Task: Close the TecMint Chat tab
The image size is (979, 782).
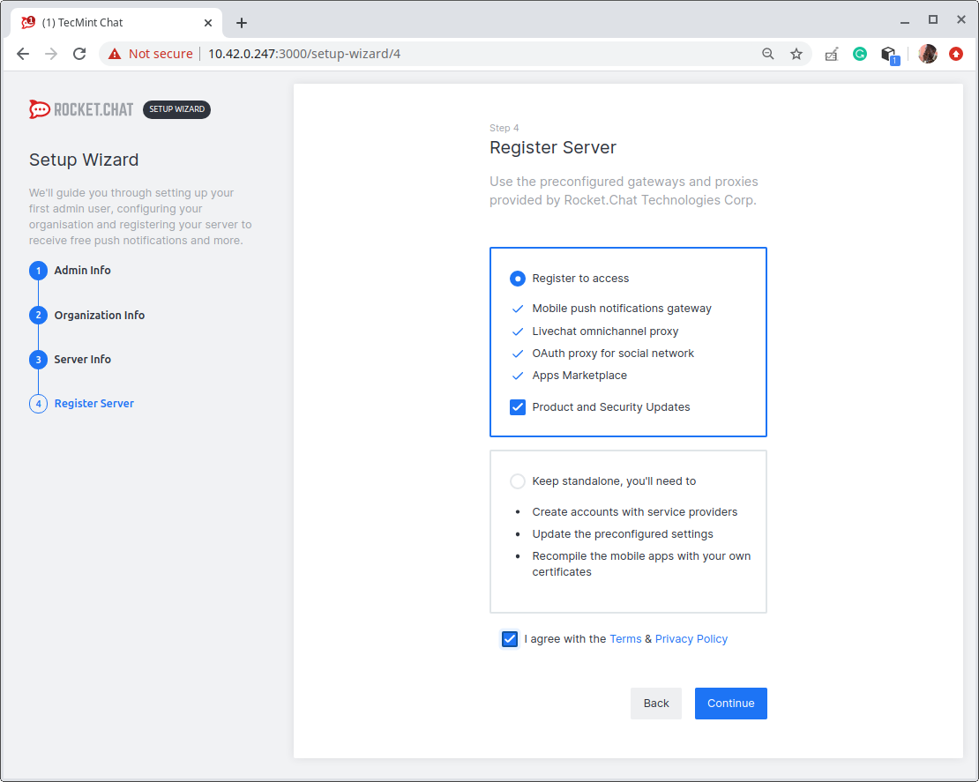Action: (208, 22)
